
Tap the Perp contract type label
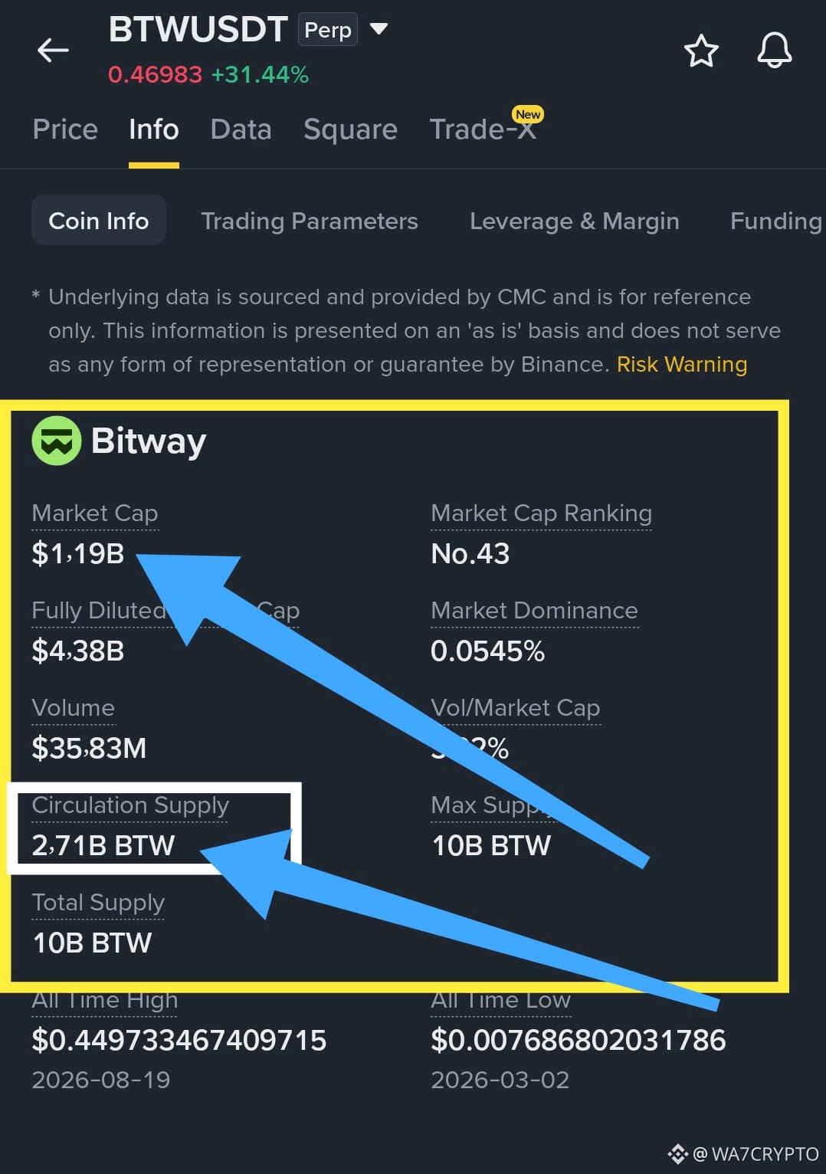click(328, 30)
